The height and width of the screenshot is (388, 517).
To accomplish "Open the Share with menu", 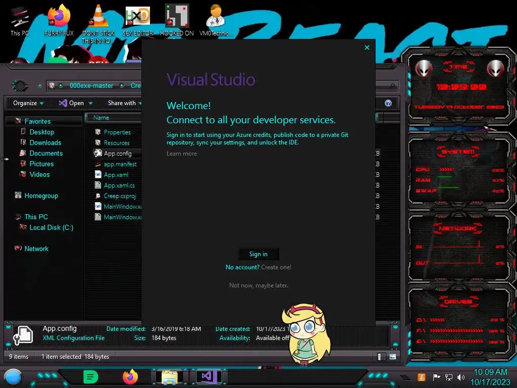I will pyautogui.click(x=124, y=103).
